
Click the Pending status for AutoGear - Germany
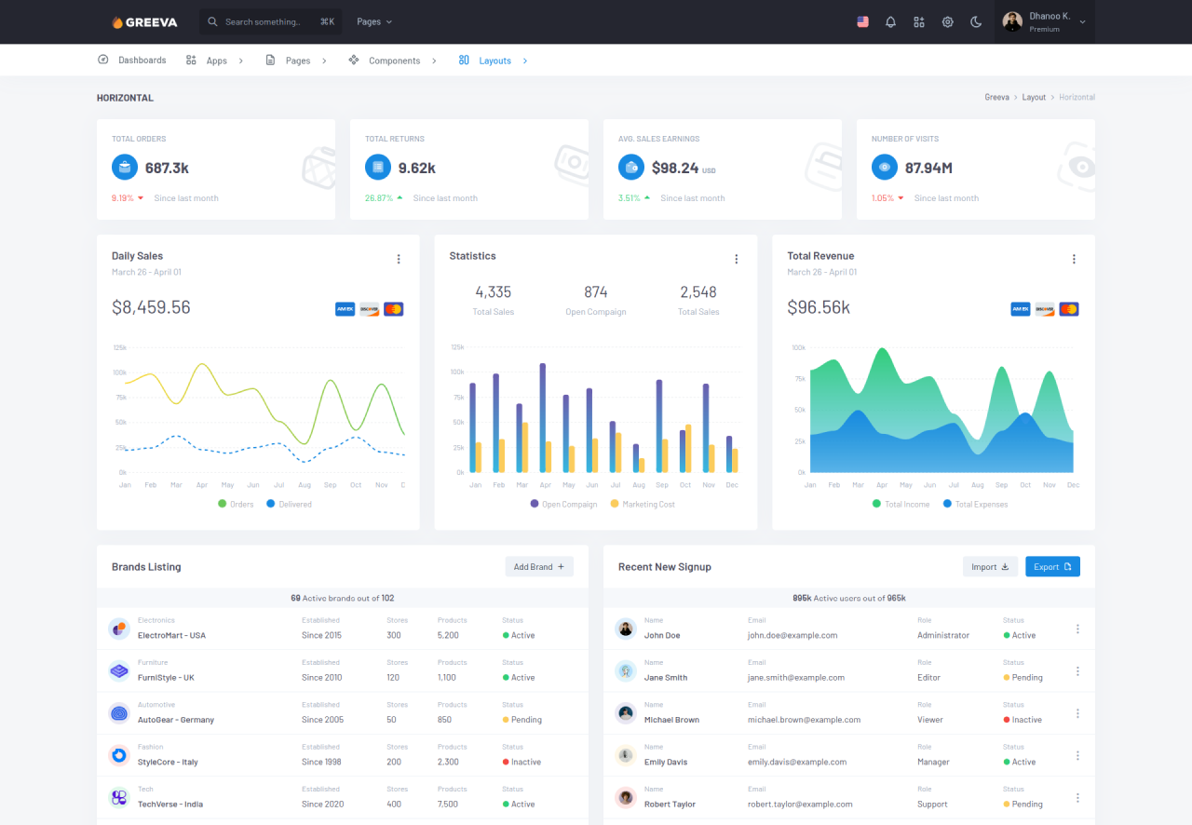[x=522, y=720]
